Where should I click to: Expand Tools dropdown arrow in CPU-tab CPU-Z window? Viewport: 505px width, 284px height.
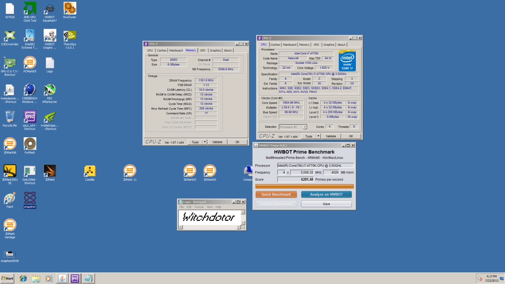pyautogui.click(x=318, y=136)
